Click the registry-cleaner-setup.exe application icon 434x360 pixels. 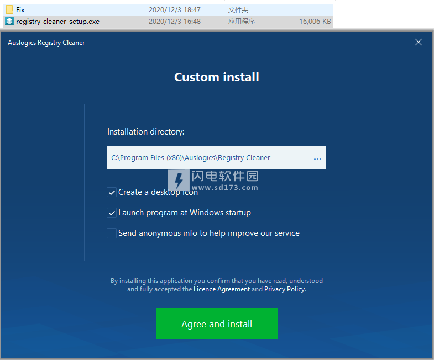coord(9,22)
